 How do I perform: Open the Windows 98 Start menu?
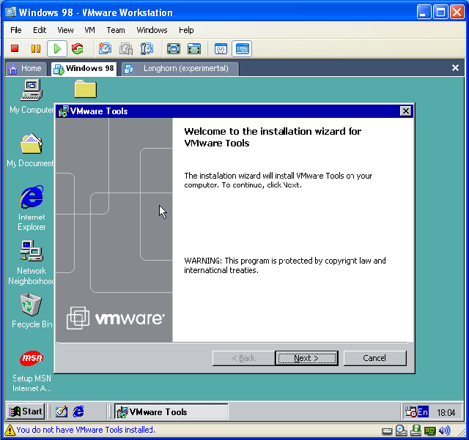tap(26, 411)
